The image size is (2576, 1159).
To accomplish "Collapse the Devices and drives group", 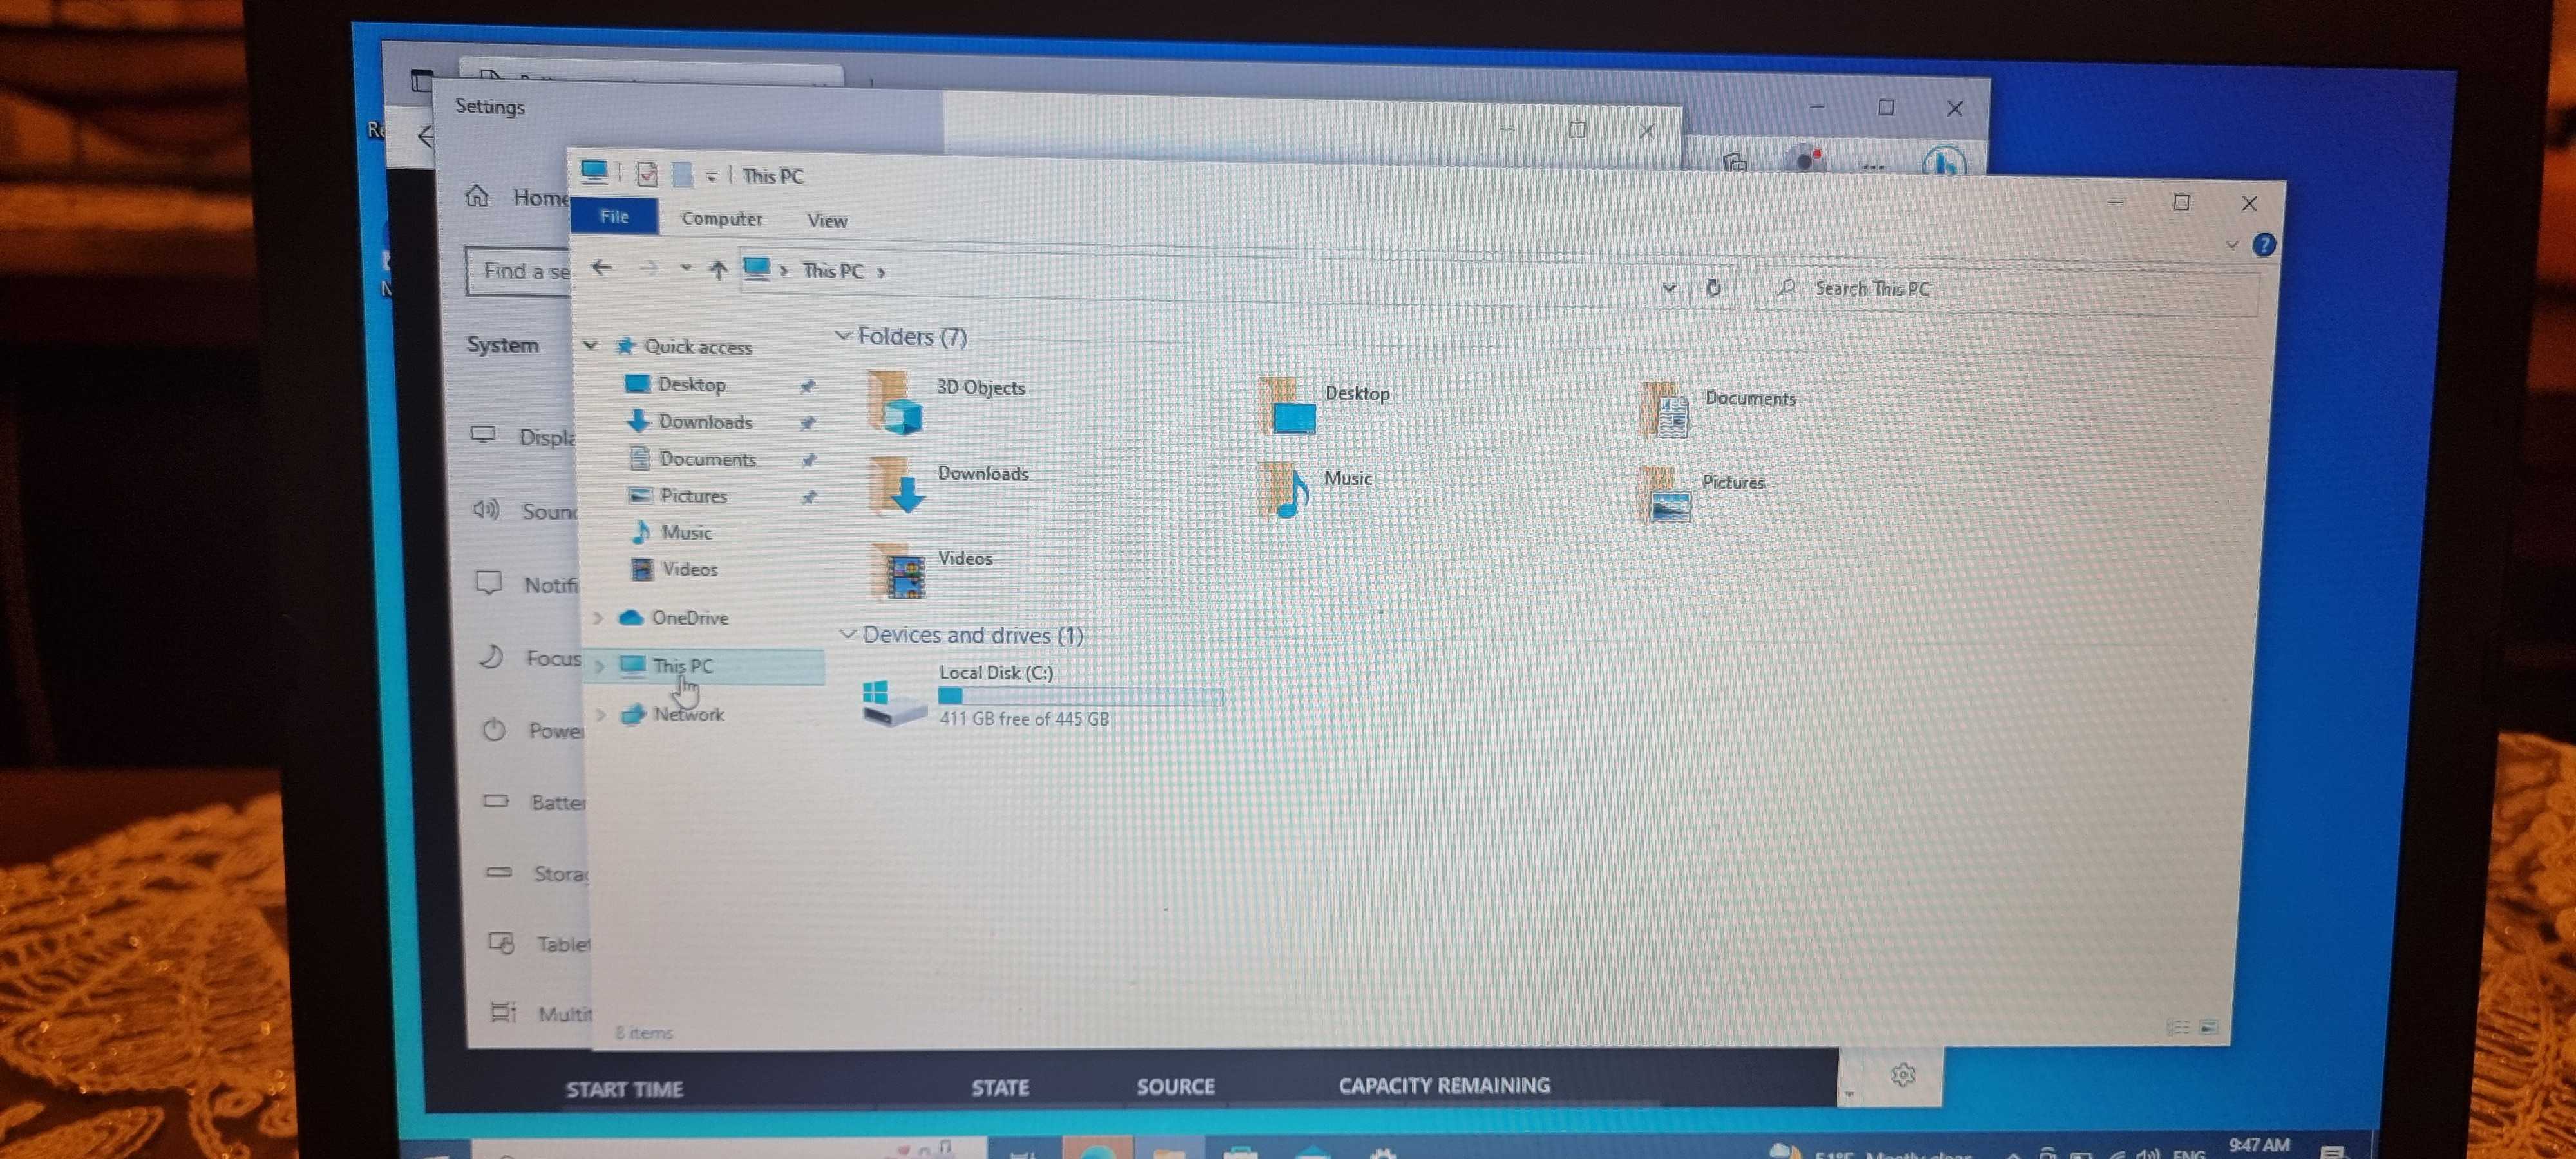I will coord(847,634).
